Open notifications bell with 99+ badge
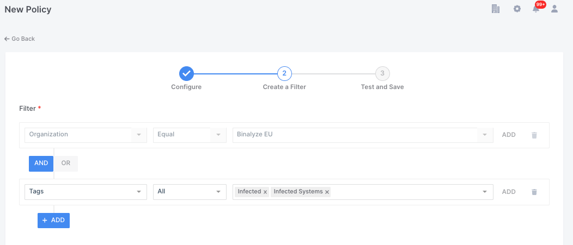The width and height of the screenshot is (573, 245). 537,9
